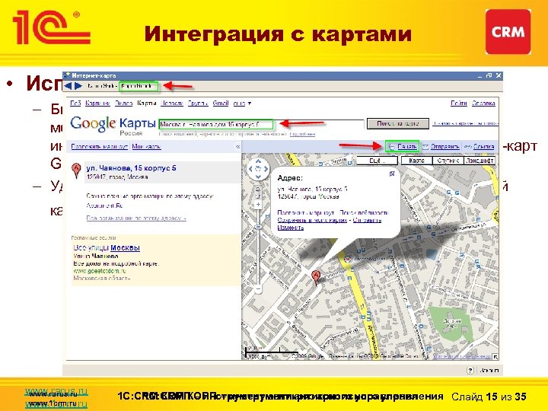This screenshot has height=411, width=548.
Task: Click the blue forward arrow in the Интернет-карта toolbar
Action: (x=78, y=85)
